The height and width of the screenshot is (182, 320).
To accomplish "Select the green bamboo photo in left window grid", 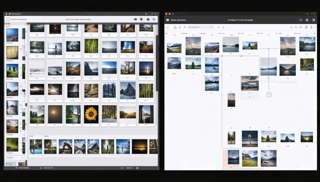I will pyautogui.click(x=91, y=46).
